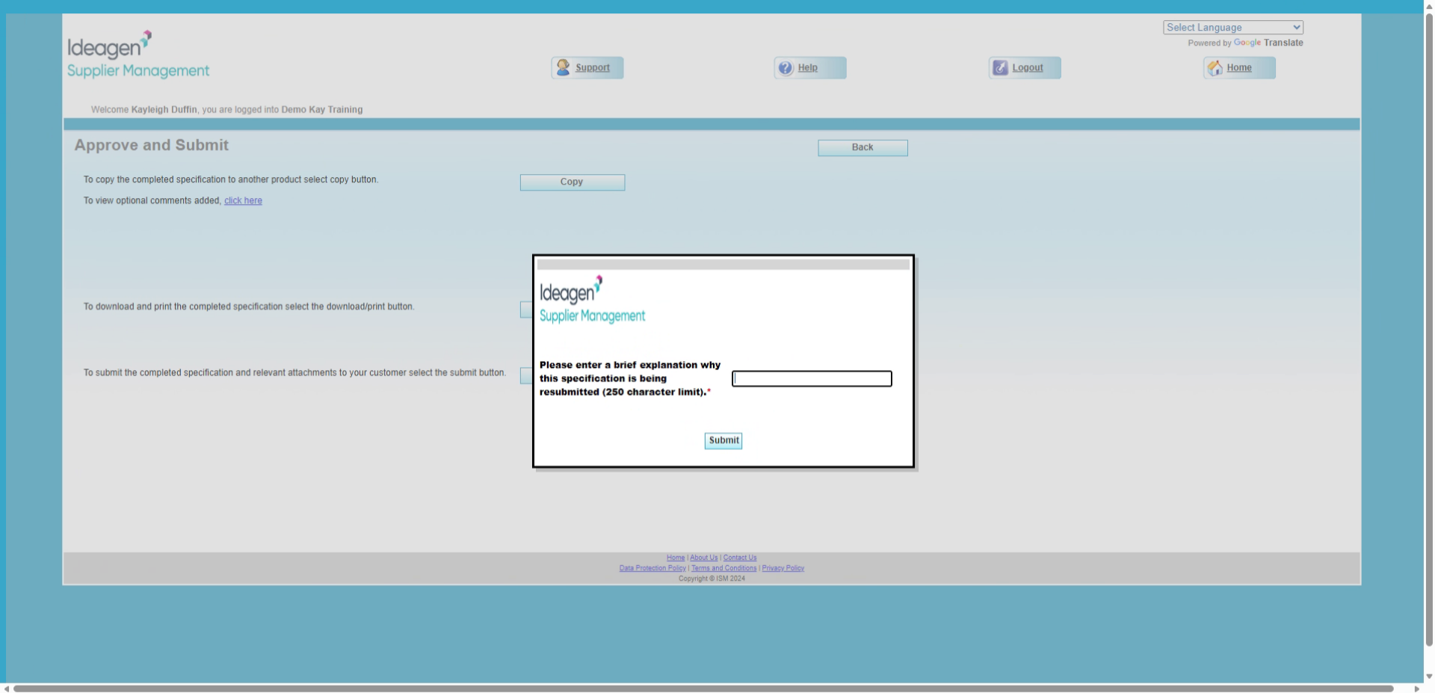Open the Select Language dropdown
1435x693 pixels.
(1233, 28)
